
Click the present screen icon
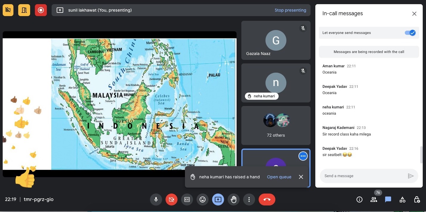pos(218,199)
